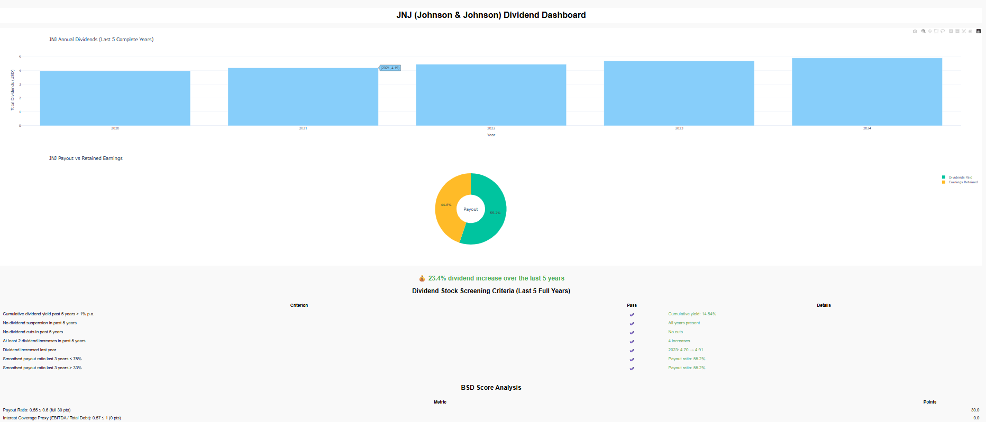Click 'No cuts' detail text

coord(675,332)
